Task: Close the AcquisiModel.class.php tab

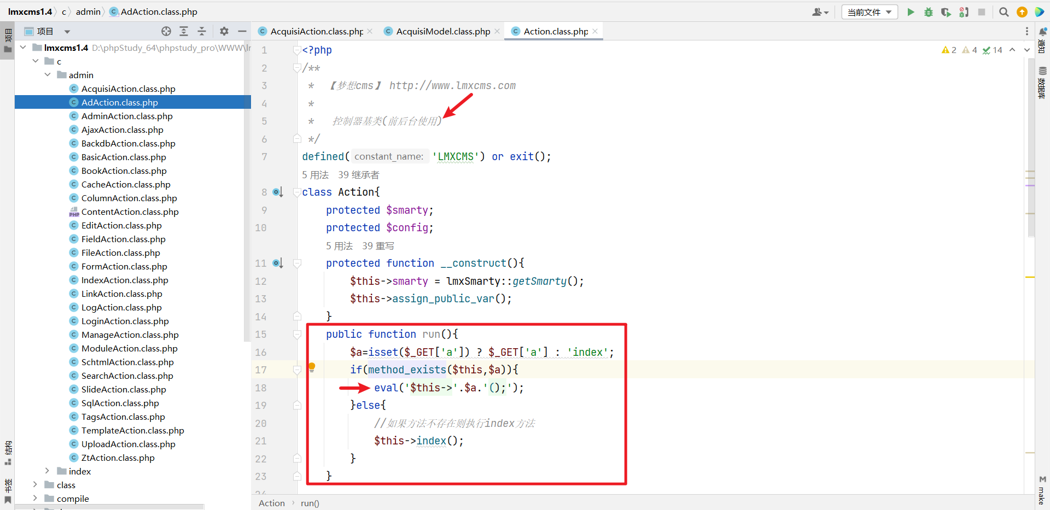Action: (497, 31)
